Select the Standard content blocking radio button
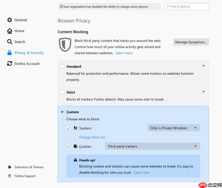222x188 pixels. [62, 66]
